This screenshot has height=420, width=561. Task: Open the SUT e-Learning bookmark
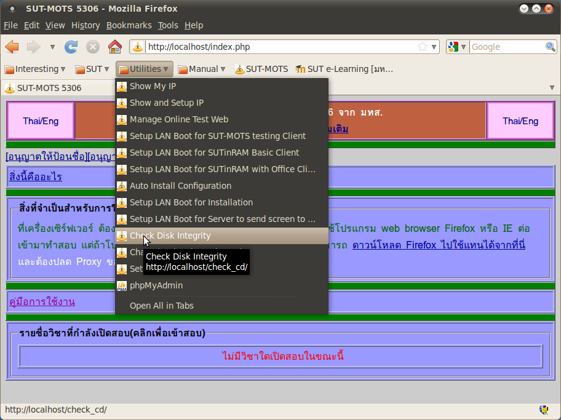point(344,69)
